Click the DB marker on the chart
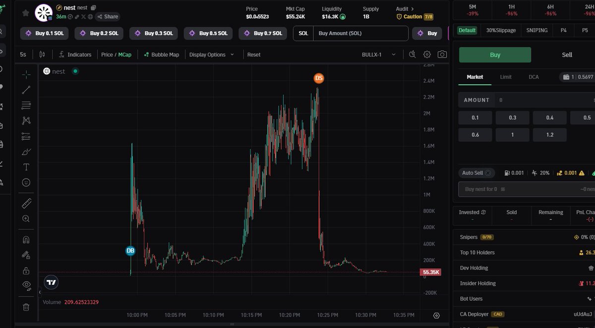Screen dimensions: 595x328 (130, 251)
